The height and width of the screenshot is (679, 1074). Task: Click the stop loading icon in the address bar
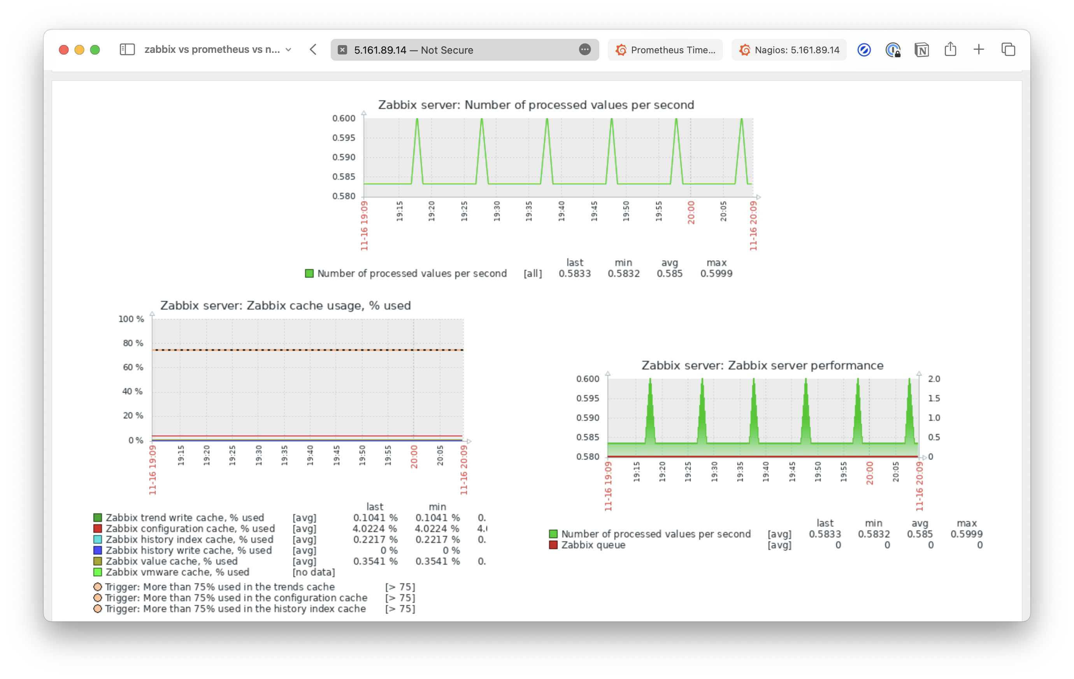coord(342,50)
